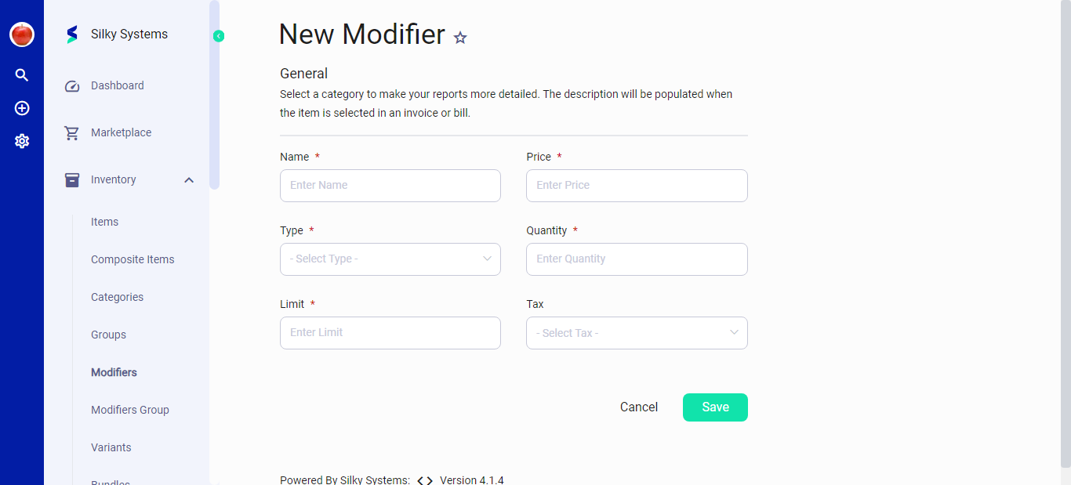Collapse the Inventory section chevron
The image size is (1071, 485).
click(x=188, y=179)
